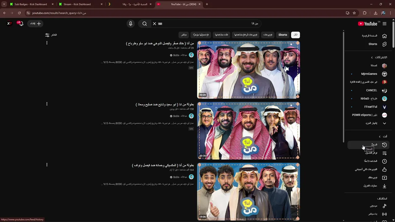Image resolution: width=395 pixels, height=222 pixels.
Task: Open more options for Al-Mexici video
Action: (x=47, y=165)
